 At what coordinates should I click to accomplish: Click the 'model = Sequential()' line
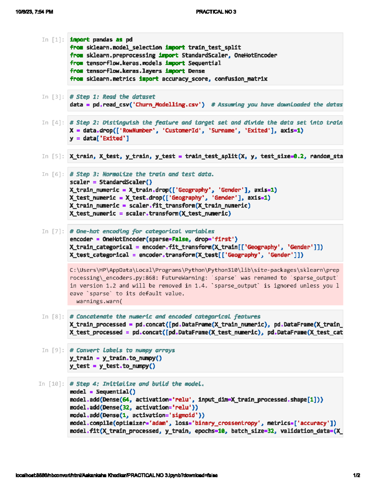pyautogui.click(x=102, y=392)
